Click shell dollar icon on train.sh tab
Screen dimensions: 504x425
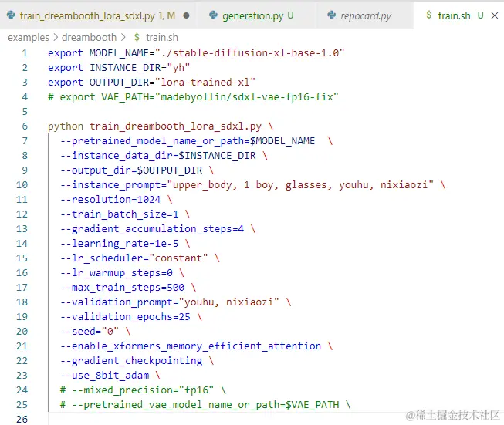tap(429, 15)
